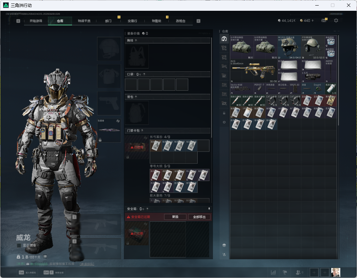357x278 pixels.
Task: Click the player avatar in bottom right
Action: point(335,272)
